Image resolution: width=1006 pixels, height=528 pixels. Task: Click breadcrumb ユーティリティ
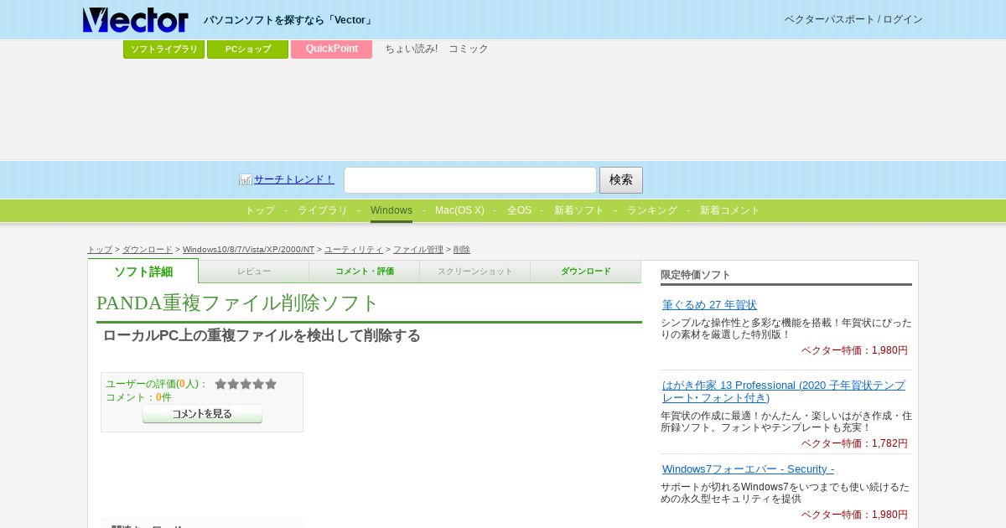pos(354,250)
